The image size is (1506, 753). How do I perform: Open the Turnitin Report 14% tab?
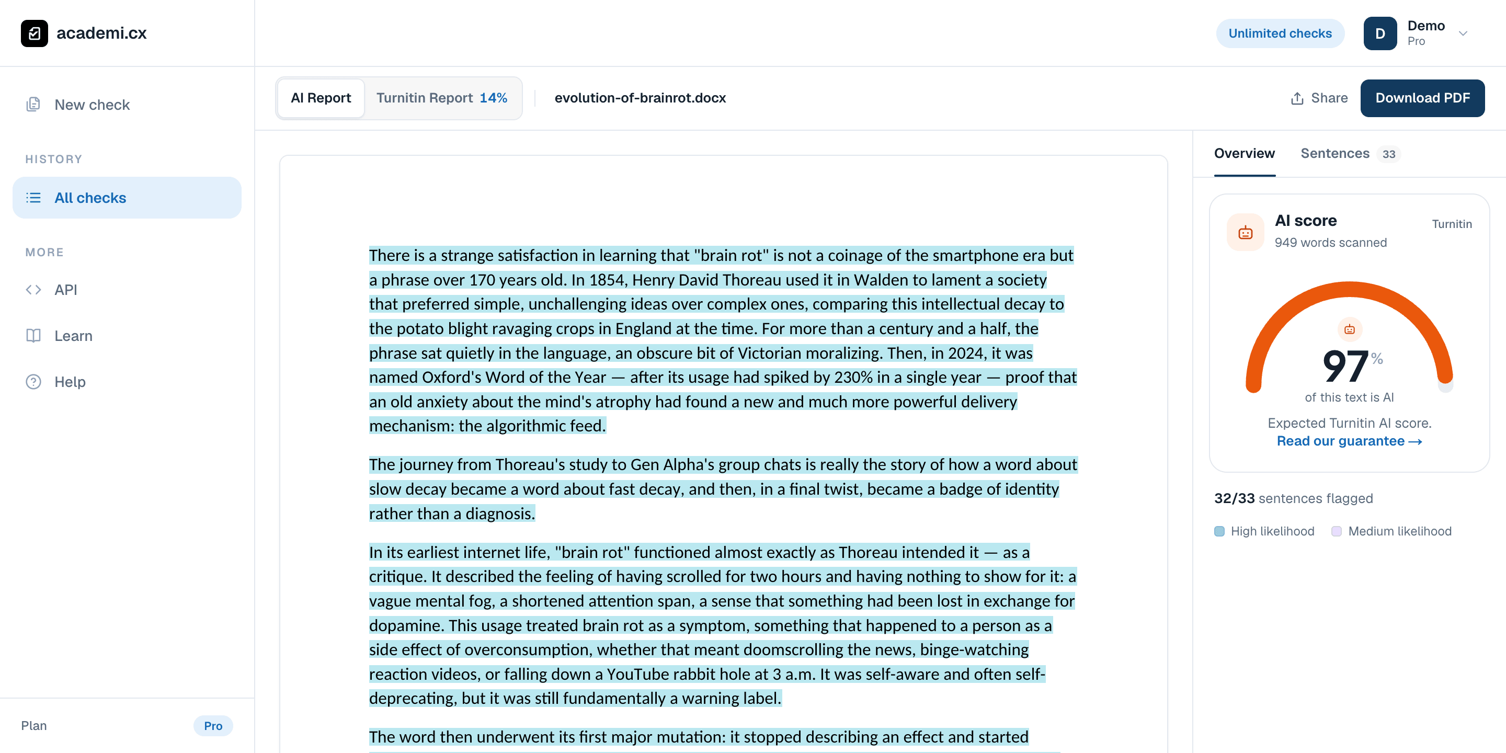coord(441,98)
